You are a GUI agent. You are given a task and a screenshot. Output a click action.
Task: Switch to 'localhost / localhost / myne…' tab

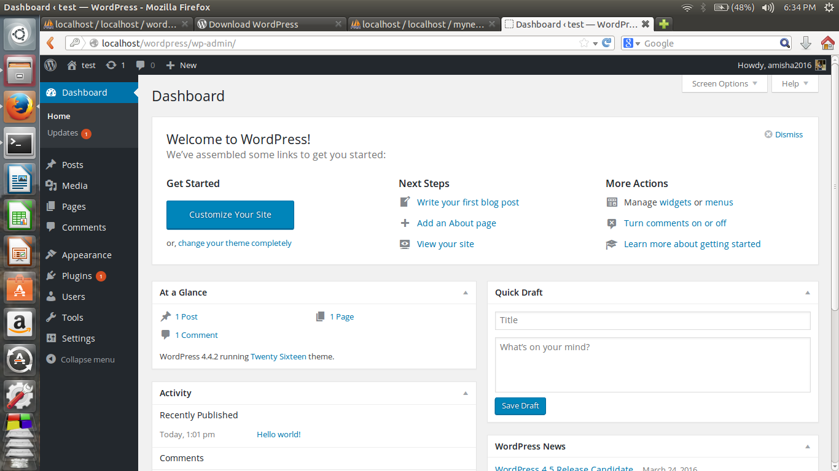(424, 24)
